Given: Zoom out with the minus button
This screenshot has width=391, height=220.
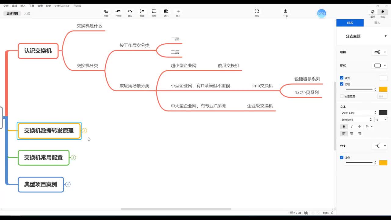Looking at the screenshot, I should 313,213.
